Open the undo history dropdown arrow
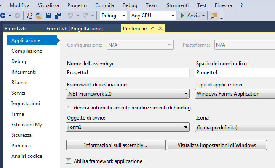Viewport: 275px width, 168px height. point(77,16)
